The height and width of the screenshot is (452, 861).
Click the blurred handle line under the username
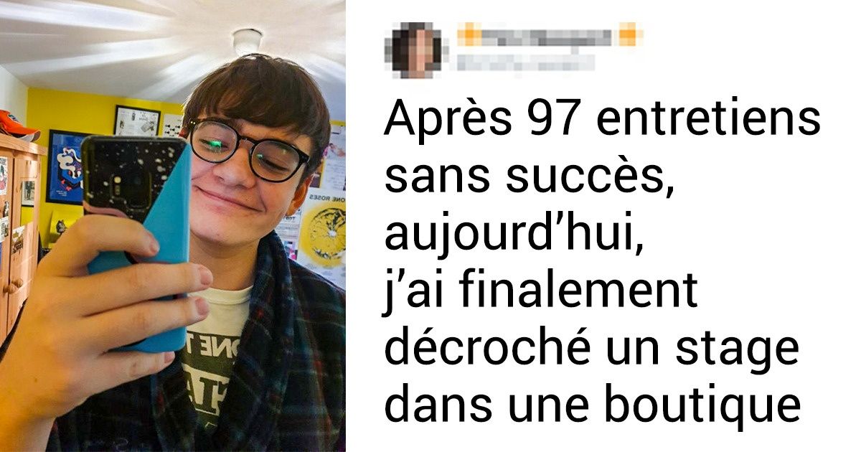coord(524,62)
